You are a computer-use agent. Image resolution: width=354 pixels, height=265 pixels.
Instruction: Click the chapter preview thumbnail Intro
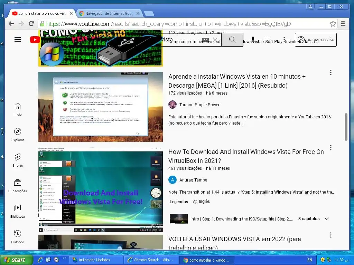pyautogui.click(x=179, y=219)
